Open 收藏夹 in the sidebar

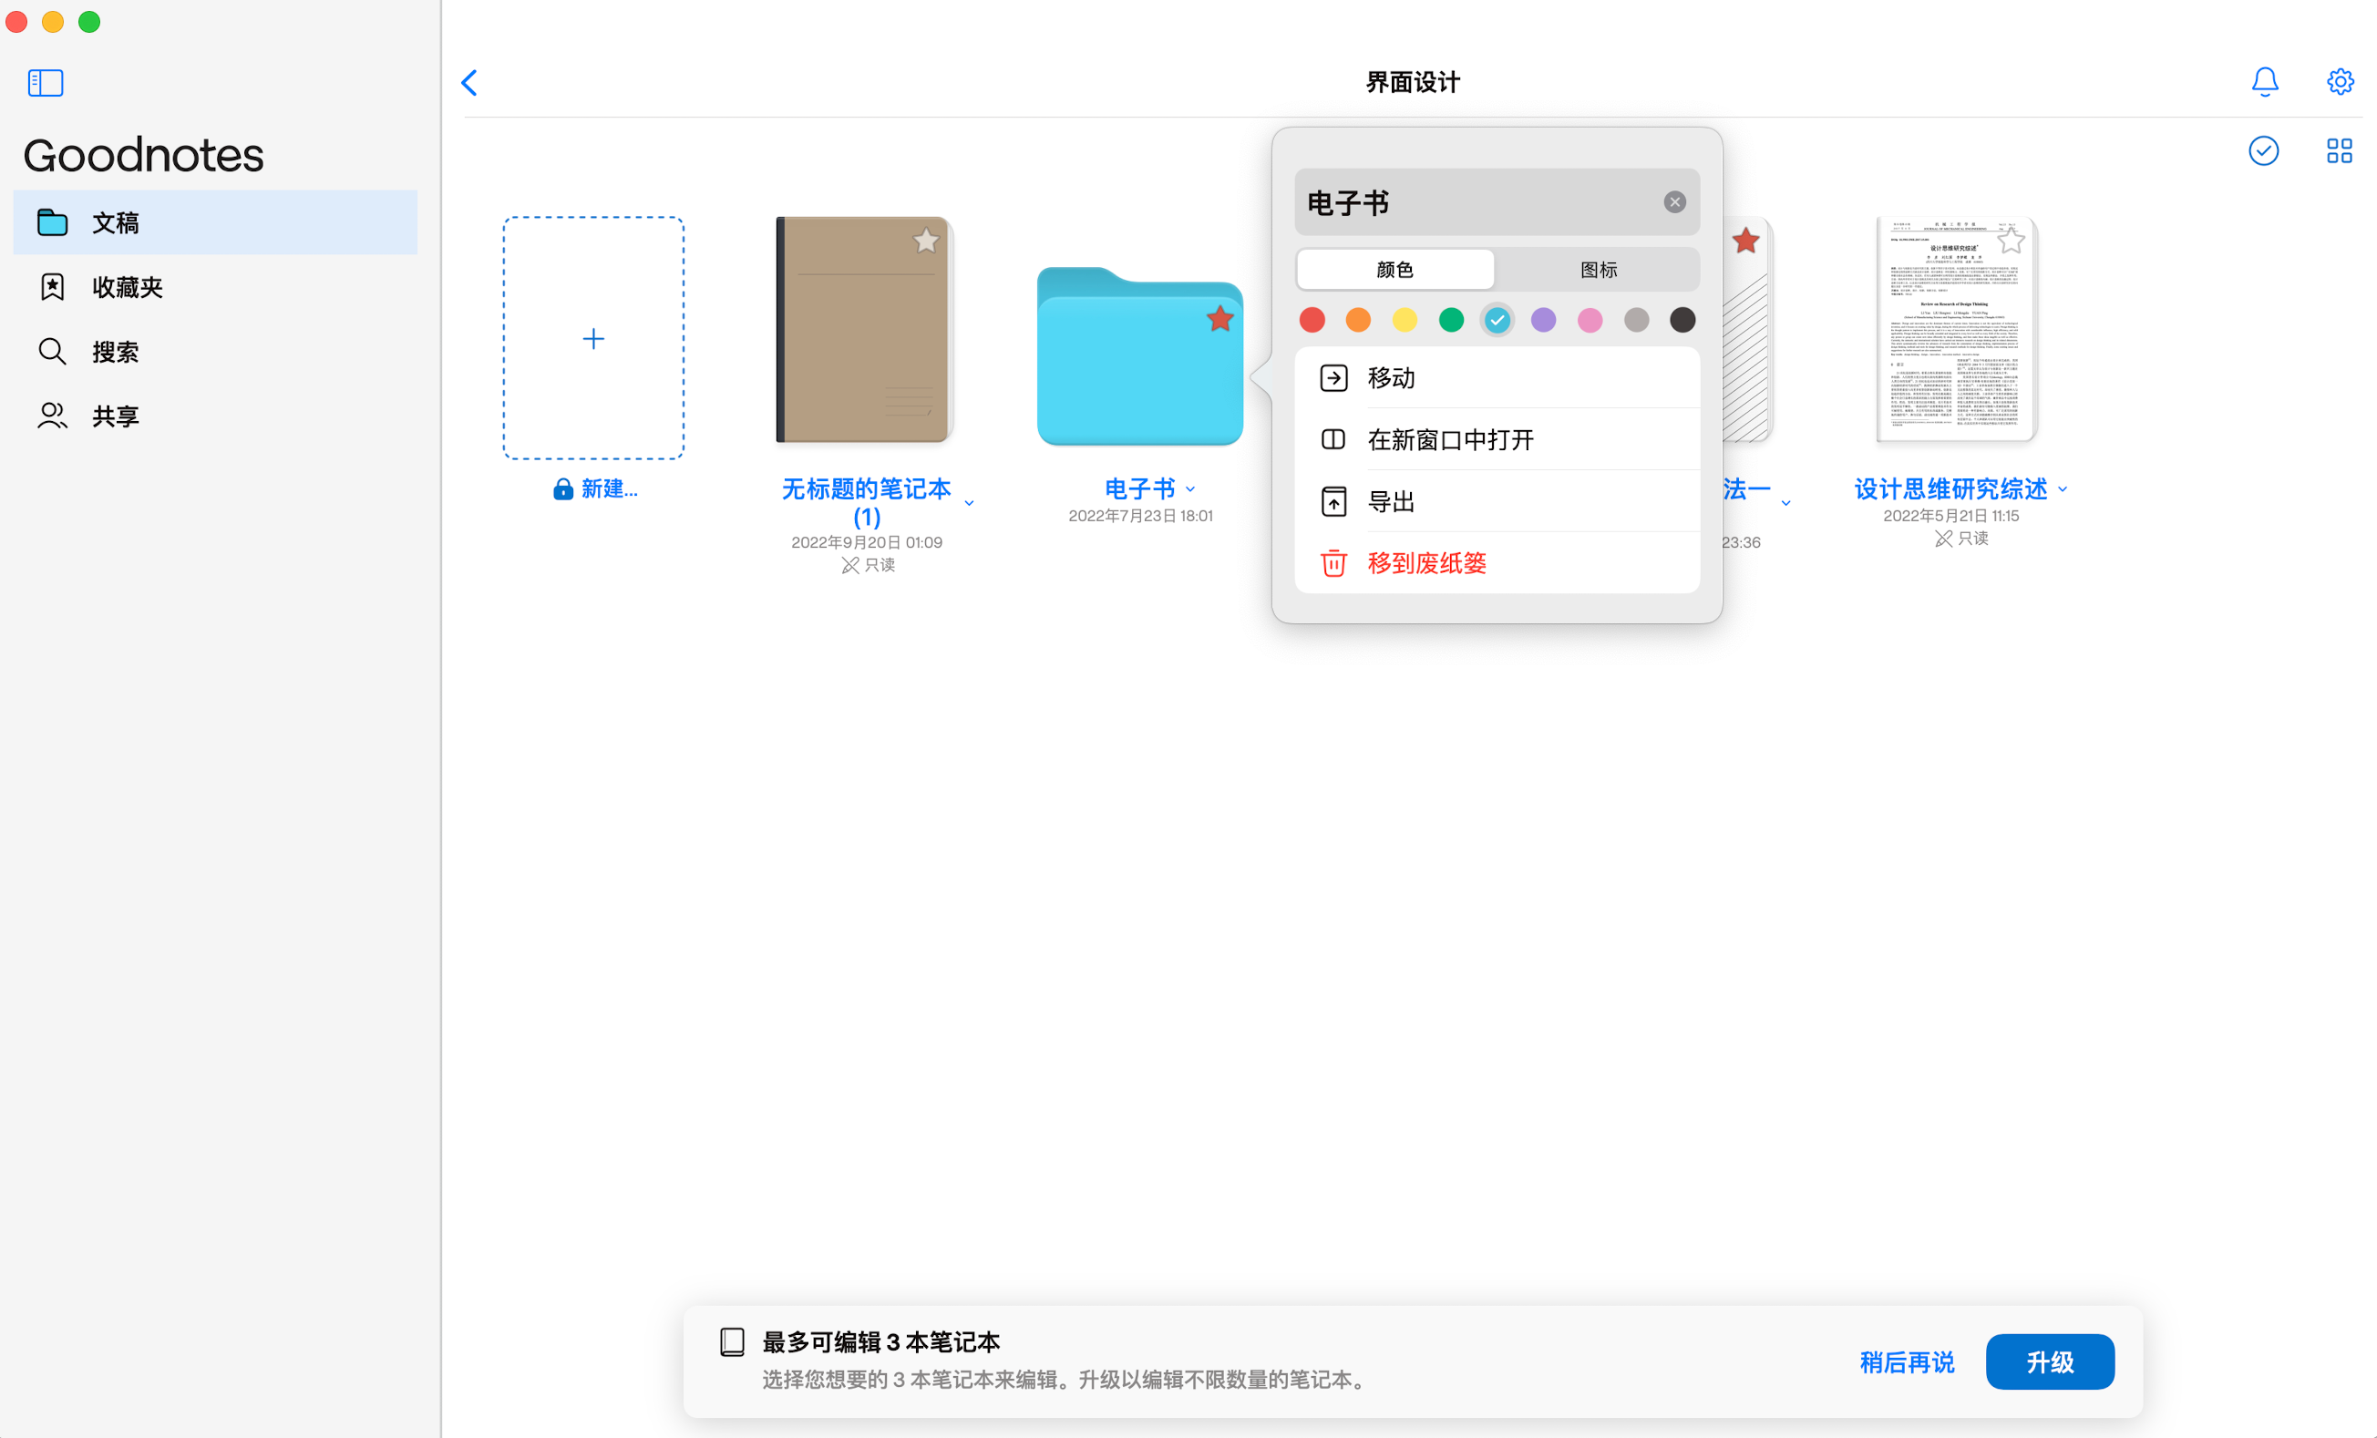[x=215, y=286]
